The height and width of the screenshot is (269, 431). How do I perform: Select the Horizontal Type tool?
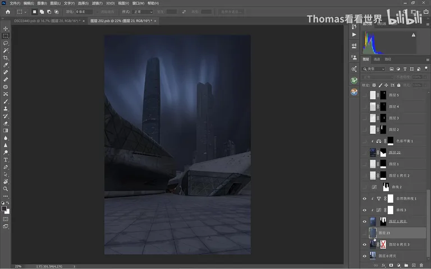6,160
